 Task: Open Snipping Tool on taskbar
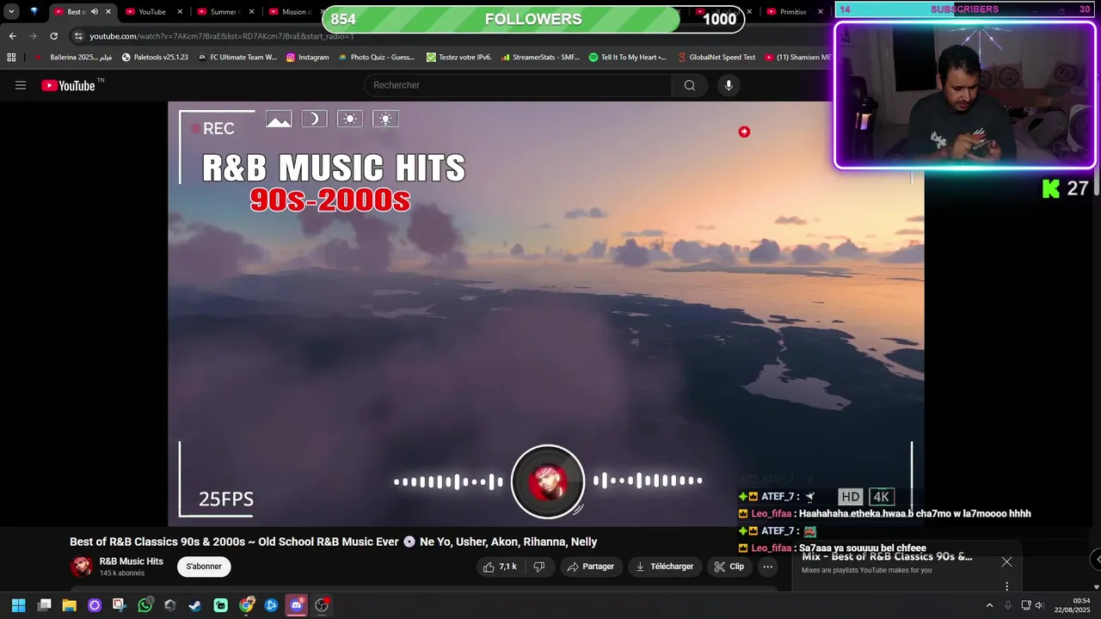[120, 605]
